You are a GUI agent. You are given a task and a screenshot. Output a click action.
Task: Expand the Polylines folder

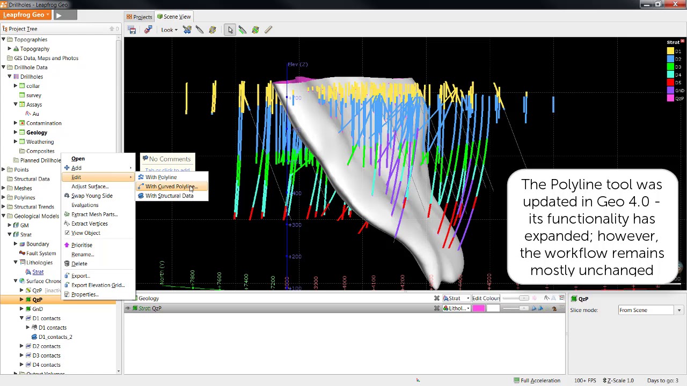(3, 197)
